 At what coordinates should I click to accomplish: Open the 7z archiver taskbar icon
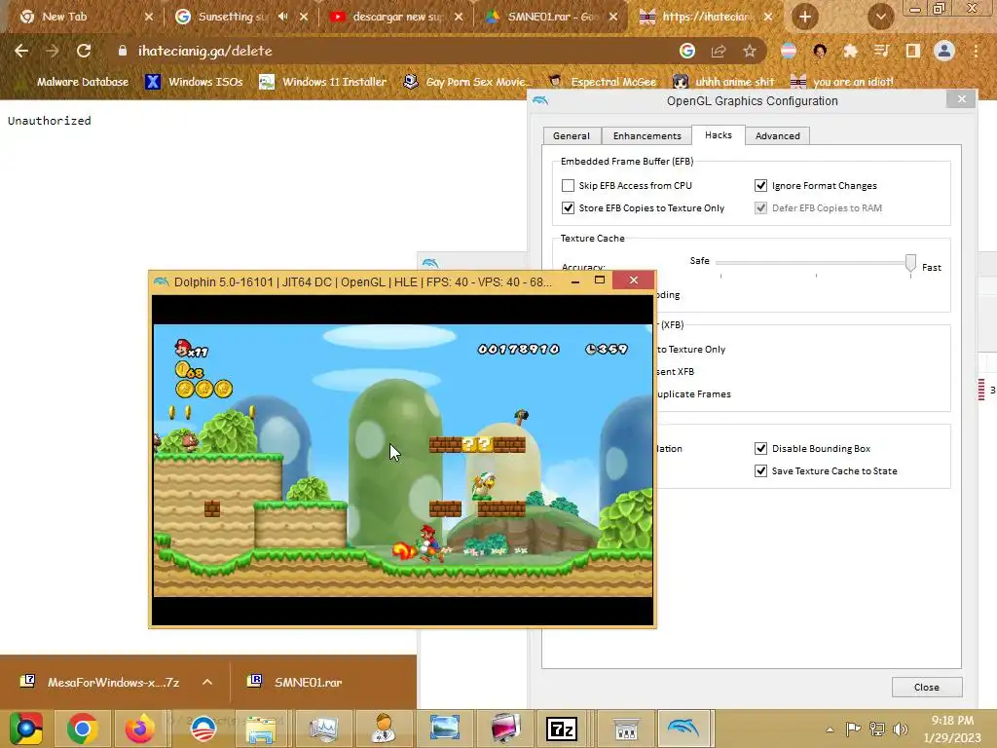click(x=562, y=729)
